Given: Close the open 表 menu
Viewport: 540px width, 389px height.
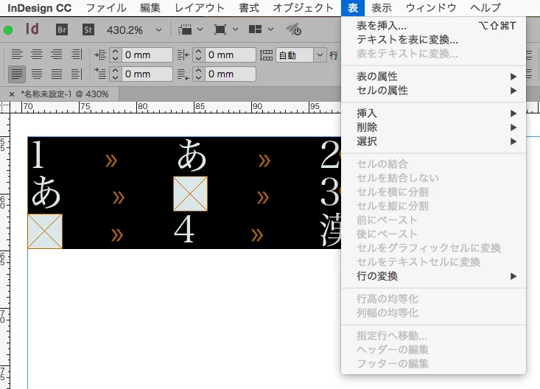Looking at the screenshot, I should click(x=353, y=7).
